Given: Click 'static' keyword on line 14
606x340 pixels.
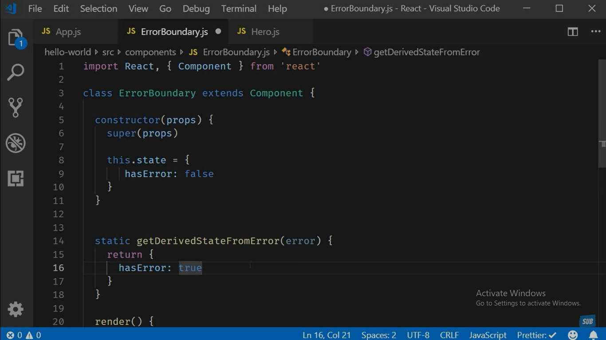Looking at the screenshot, I should click(x=113, y=241).
